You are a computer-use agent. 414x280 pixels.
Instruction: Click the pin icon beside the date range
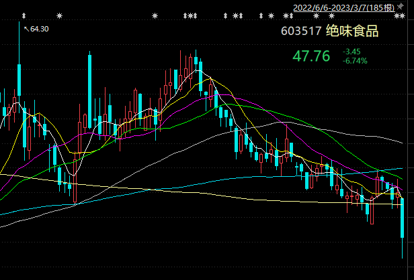pos(401,7)
